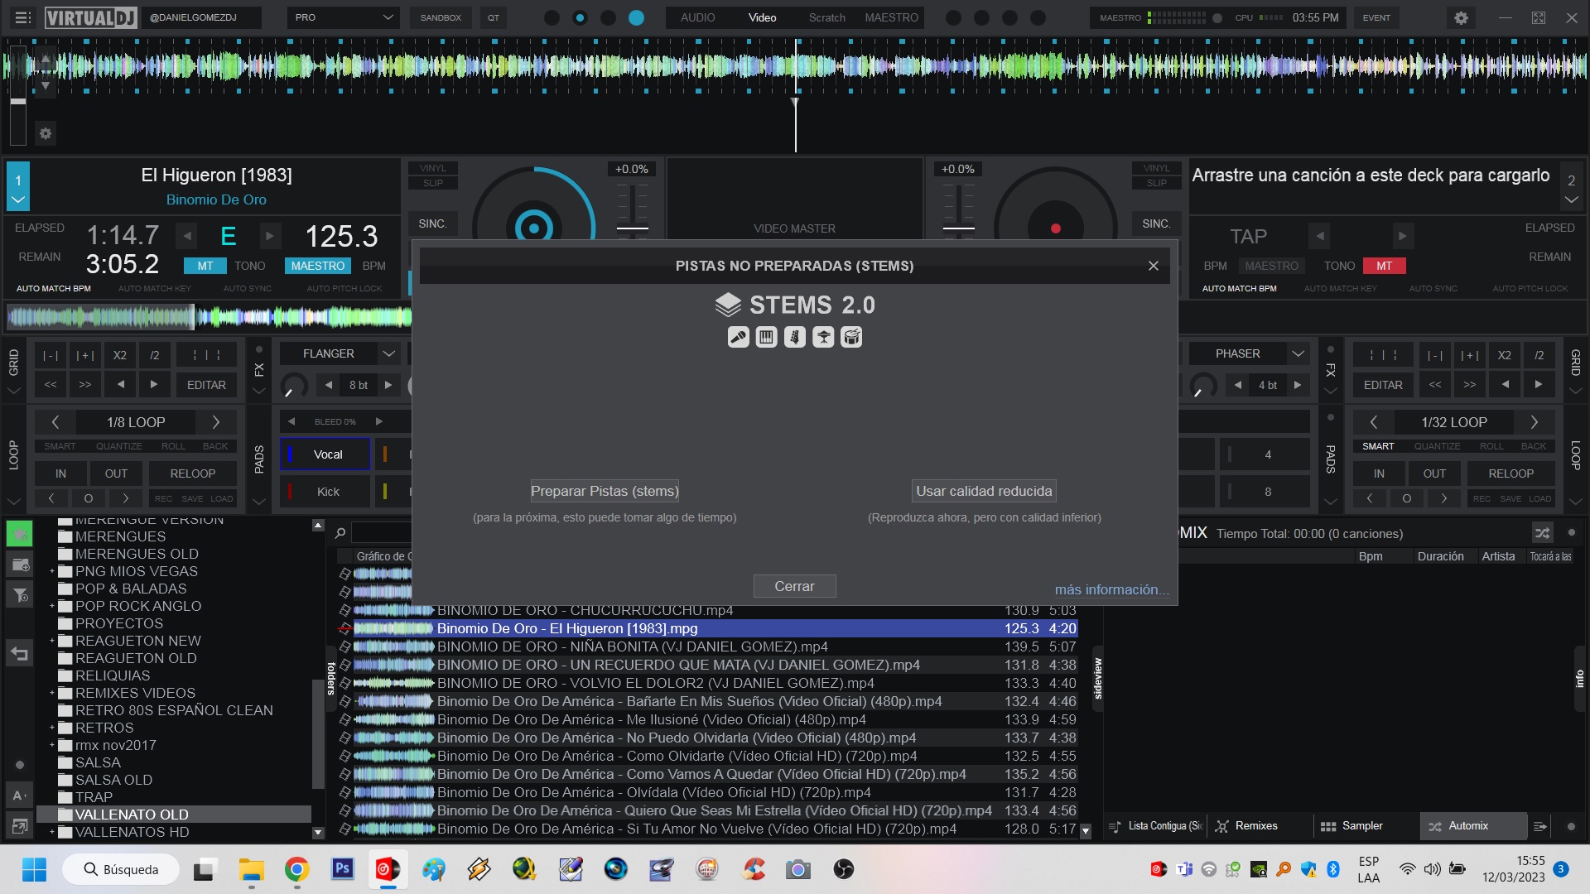
Task: Switch to the Scratch tab
Action: tap(826, 17)
